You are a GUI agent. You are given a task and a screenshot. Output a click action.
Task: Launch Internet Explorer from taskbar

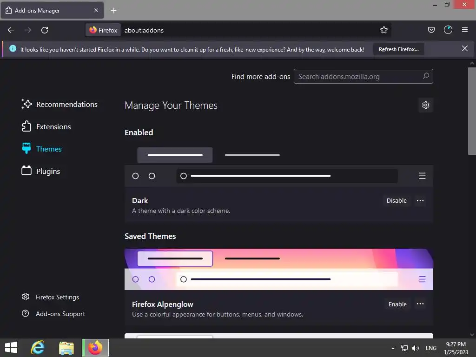(x=38, y=348)
